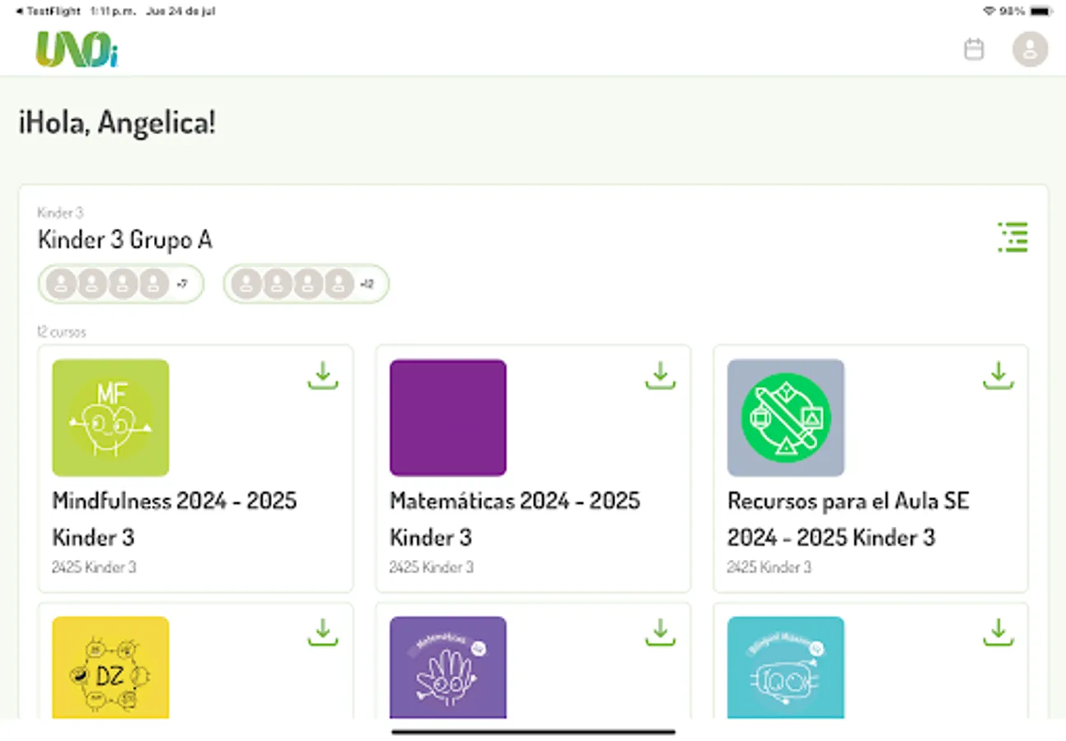The image size is (1066, 741).
Task: Return to TestFlight via the status bar link
Action: [45, 11]
